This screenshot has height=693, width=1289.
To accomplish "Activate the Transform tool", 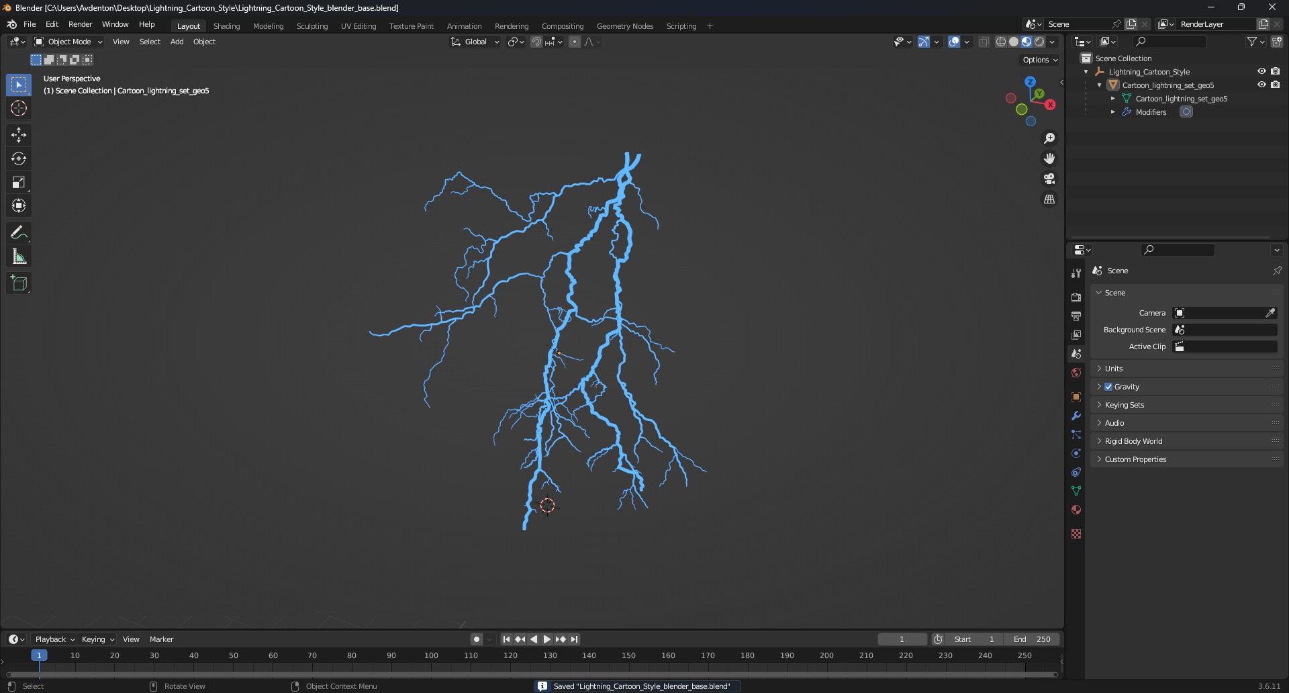I will [x=19, y=205].
